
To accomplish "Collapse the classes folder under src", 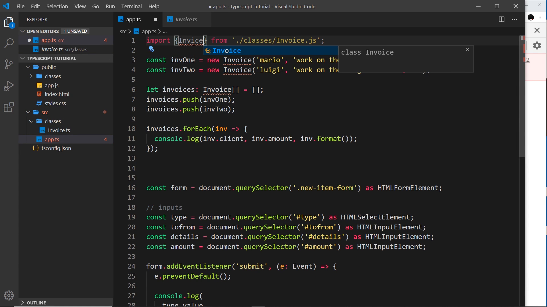I will pyautogui.click(x=31, y=121).
